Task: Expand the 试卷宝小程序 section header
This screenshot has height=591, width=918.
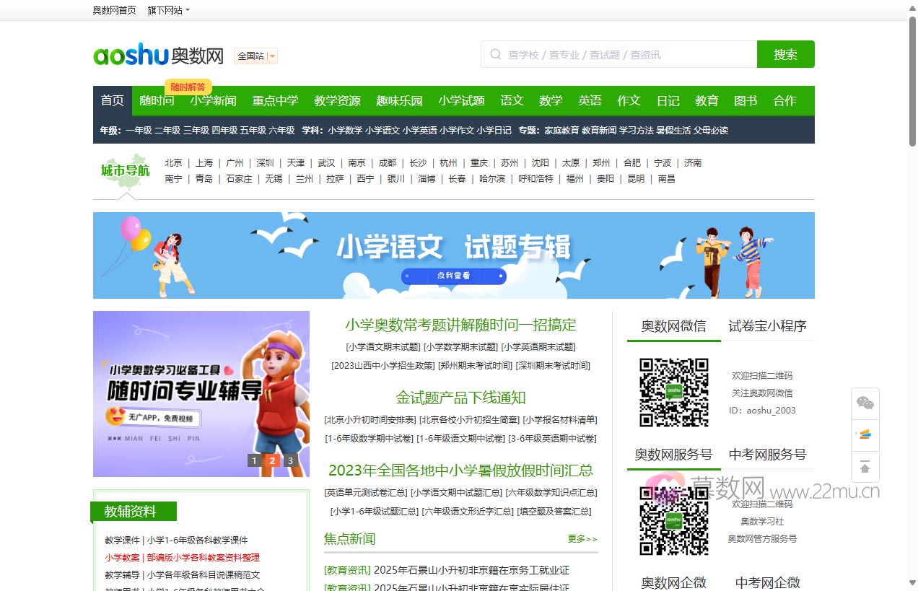Action: coord(769,325)
